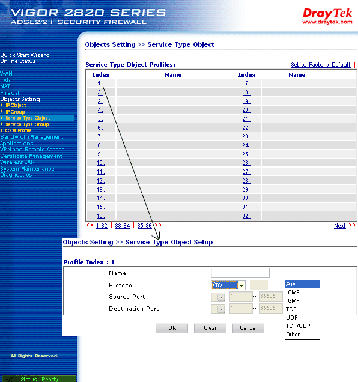Viewport: 358px width, 382px height.
Task: Select Other in the protocol list
Action: coord(293,335)
